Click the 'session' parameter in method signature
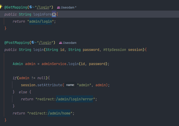The image size is (179, 126). (135, 50)
